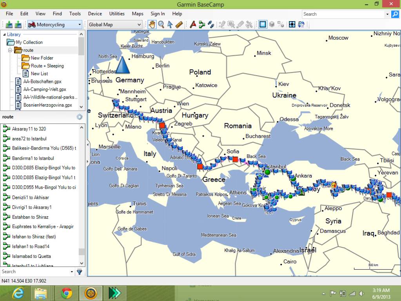
Task: Open Google Chrome from the taskbar
Action: pyautogui.click(x=66, y=293)
